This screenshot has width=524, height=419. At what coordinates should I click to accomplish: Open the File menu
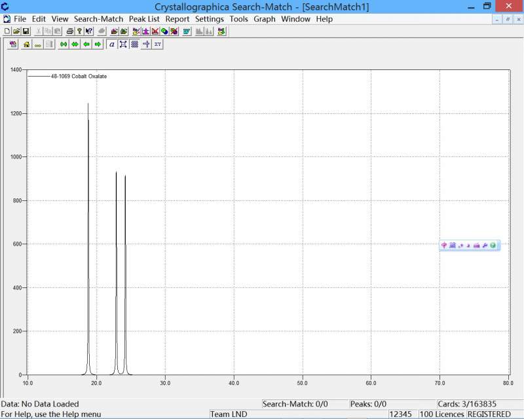click(20, 19)
